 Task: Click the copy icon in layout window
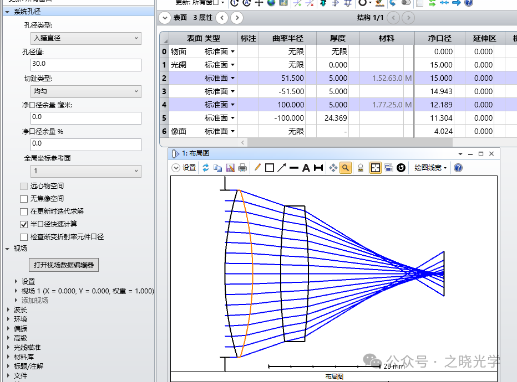point(217,168)
